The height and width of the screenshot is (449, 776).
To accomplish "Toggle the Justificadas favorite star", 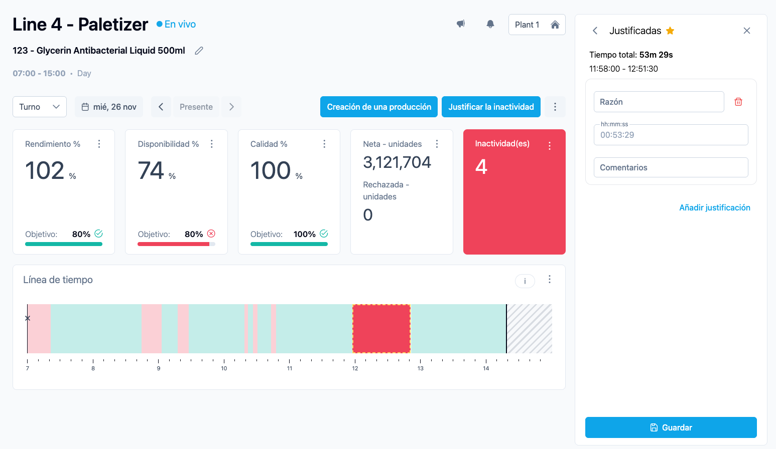I will [x=670, y=31].
